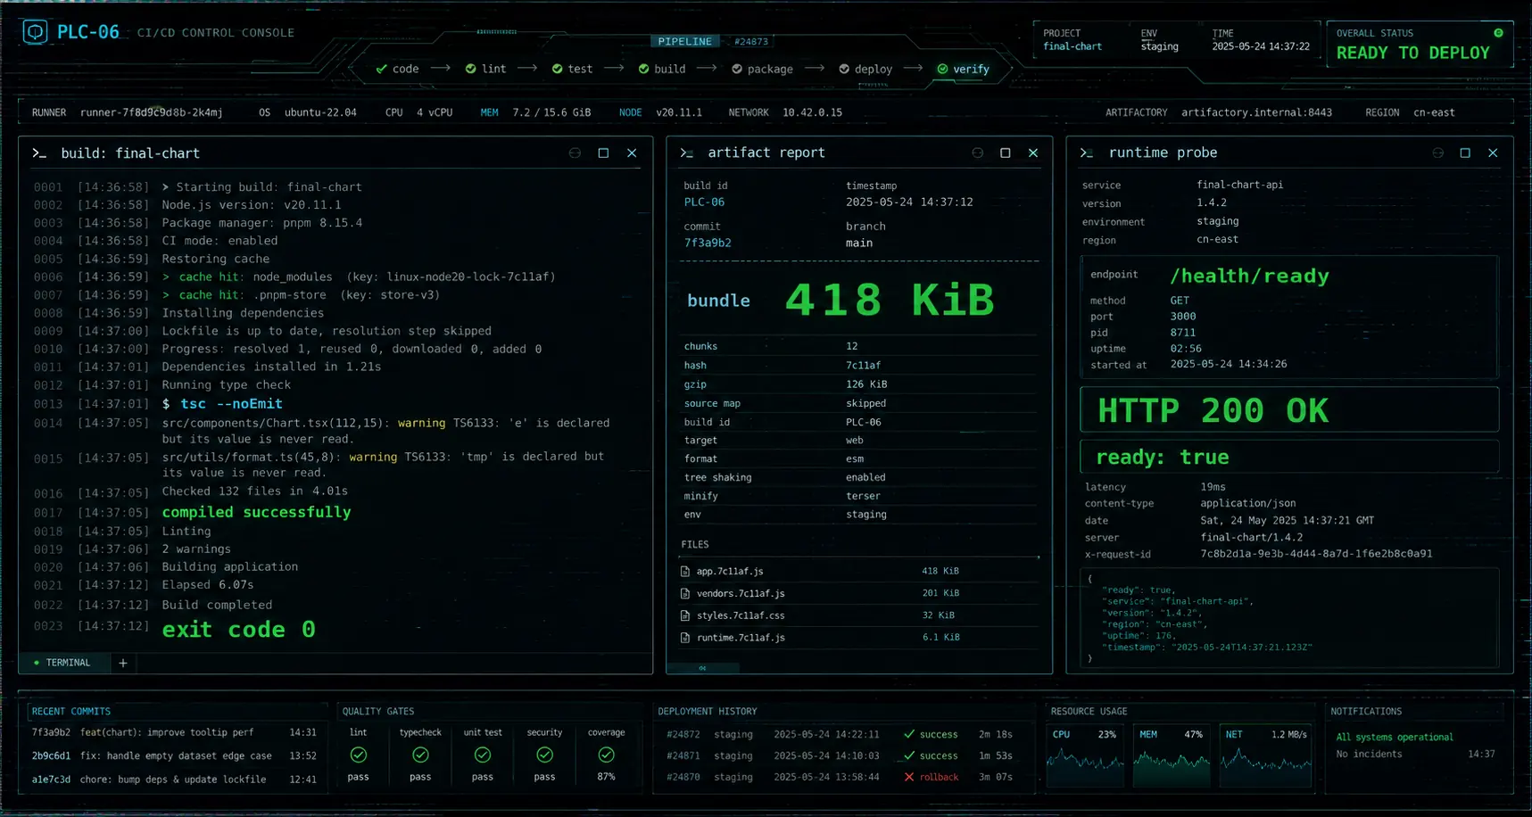Add a new terminal tab with plus
The width and height of the screenshot is (1532, 817).
[x=123, y=663]
